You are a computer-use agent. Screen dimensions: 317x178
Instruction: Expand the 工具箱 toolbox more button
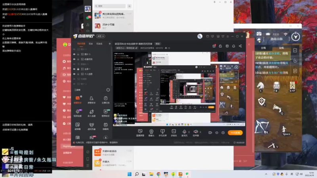pyautogui.click(x=108, y=90)
